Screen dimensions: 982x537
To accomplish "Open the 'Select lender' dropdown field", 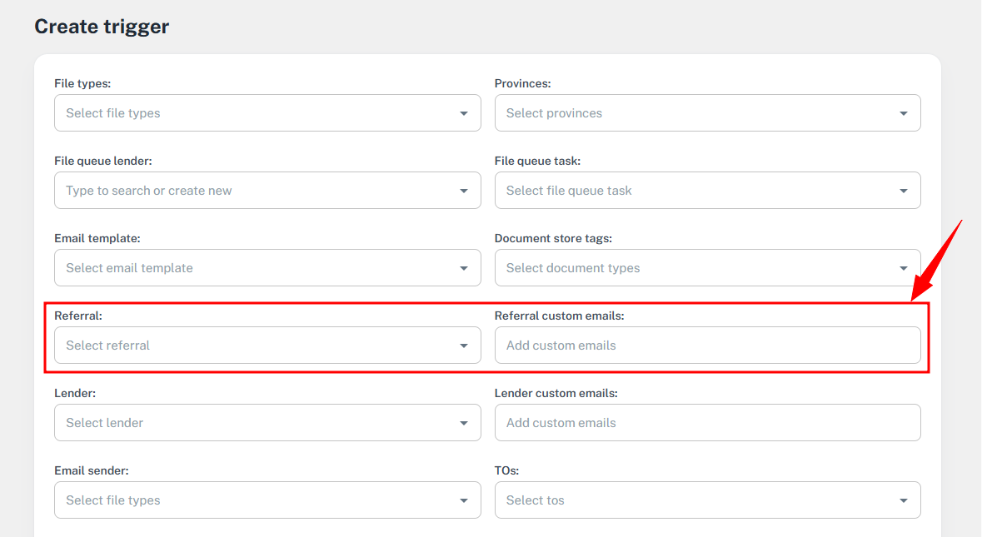I will (250, 423).
